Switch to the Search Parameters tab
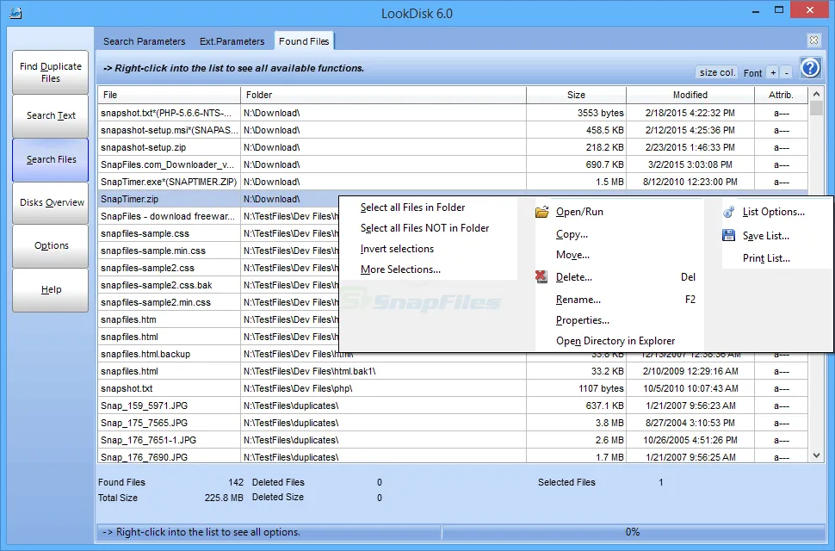Viewport: 835px width, 551px height. 145,41
